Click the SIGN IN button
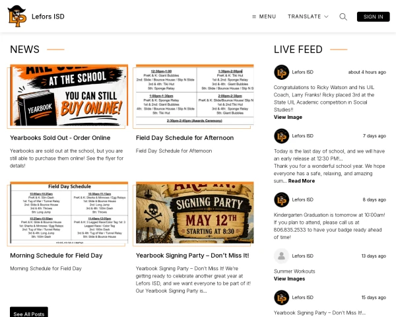Screen dimensions: 396x317 tap(373, 17)
